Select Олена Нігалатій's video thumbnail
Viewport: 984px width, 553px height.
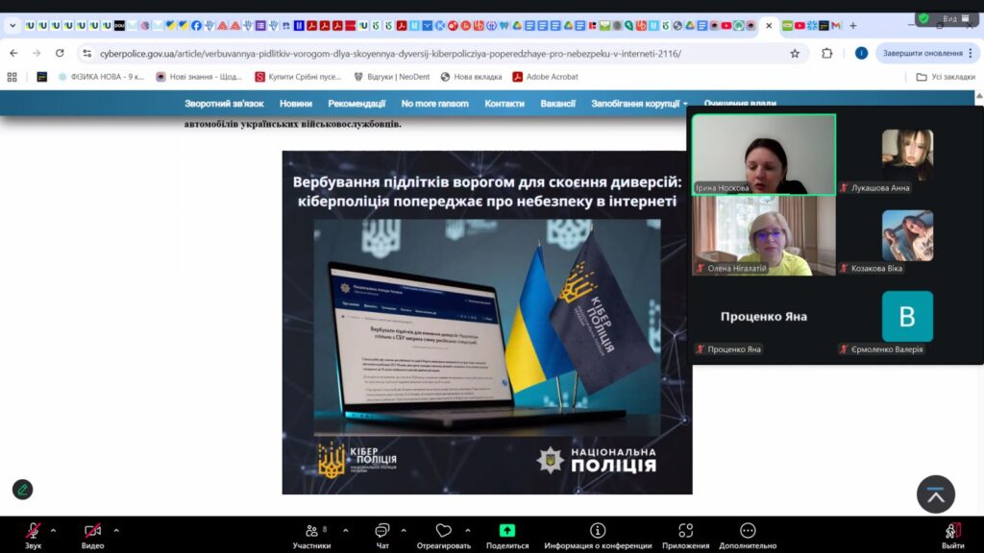(764, 236)
